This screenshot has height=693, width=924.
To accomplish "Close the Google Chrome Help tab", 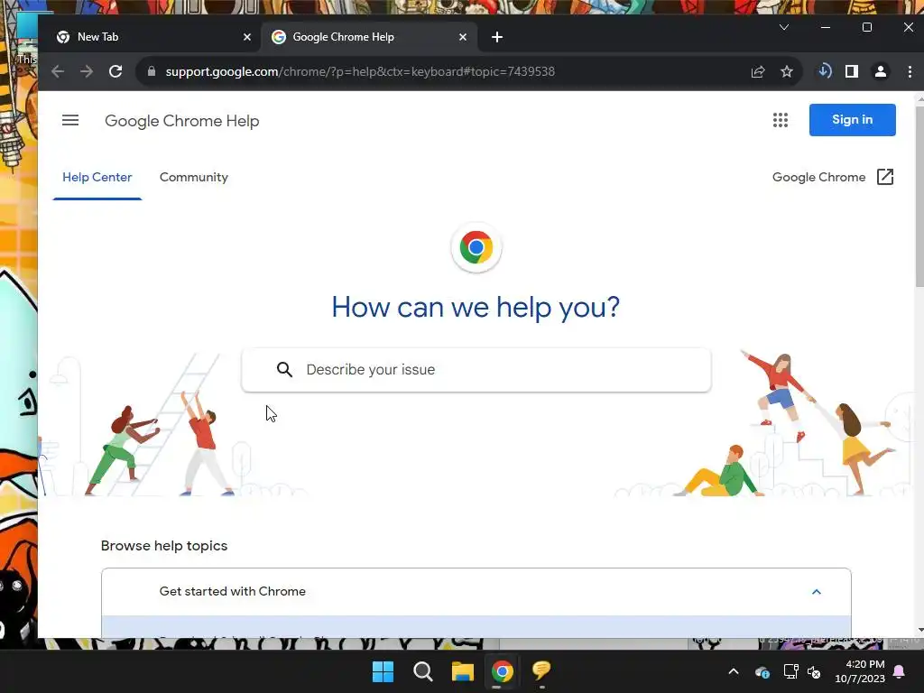I will click(x=463, y=37).
